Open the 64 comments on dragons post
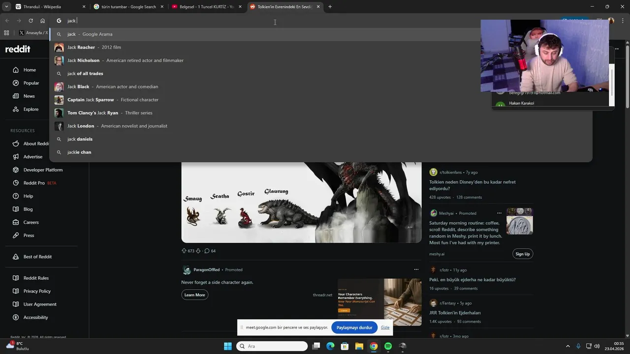 coord(210,251)
